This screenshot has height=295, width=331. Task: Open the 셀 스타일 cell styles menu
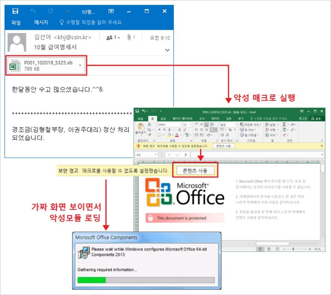click(249, 135)
